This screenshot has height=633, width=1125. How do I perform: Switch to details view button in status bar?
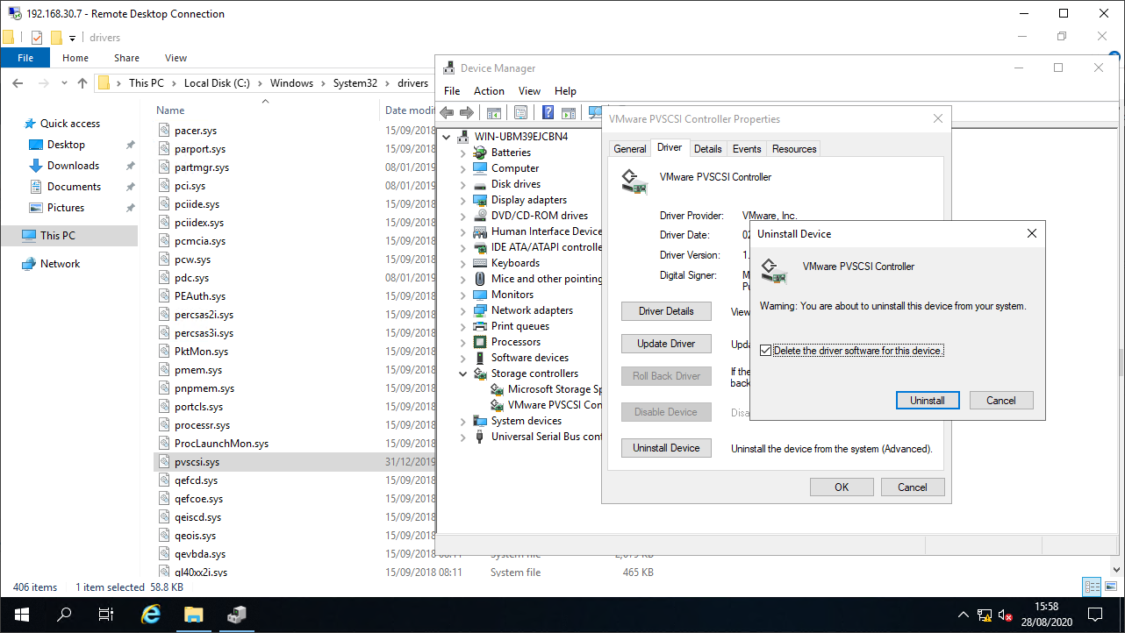1093,587
